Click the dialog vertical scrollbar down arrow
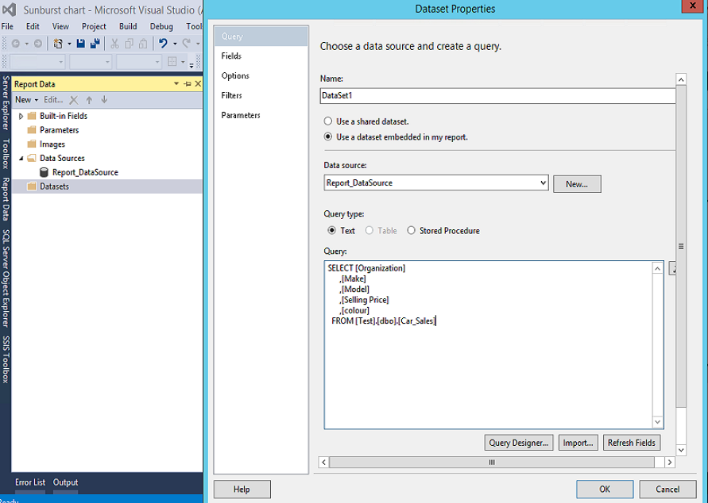Image resolution: width=708 pixels, height=503 pixels. (x=681, y=450)
